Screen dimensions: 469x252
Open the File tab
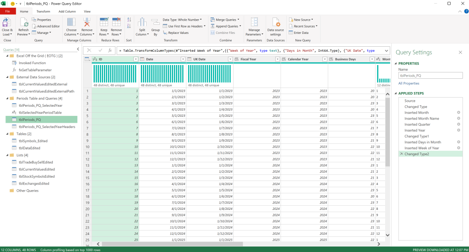pyautogui.click(x=8, y=11)
